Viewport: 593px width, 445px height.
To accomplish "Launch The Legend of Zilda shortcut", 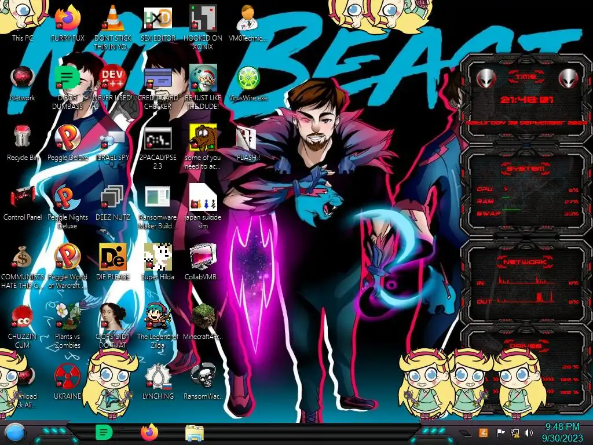I will (158, 326).
